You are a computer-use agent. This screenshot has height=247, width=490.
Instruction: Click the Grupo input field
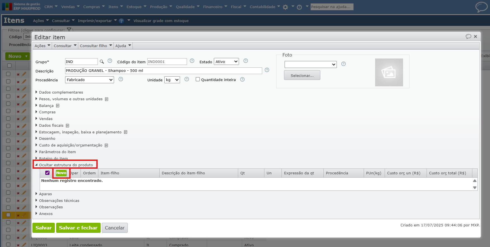[81, 62]
